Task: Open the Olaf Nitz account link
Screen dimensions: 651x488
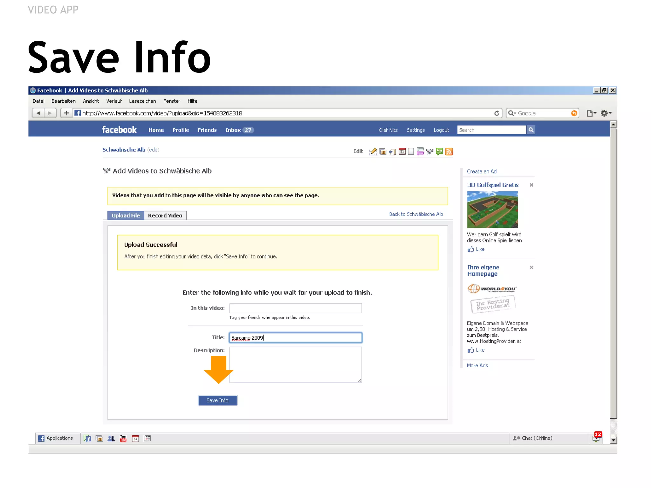Action: coord(388,130)
